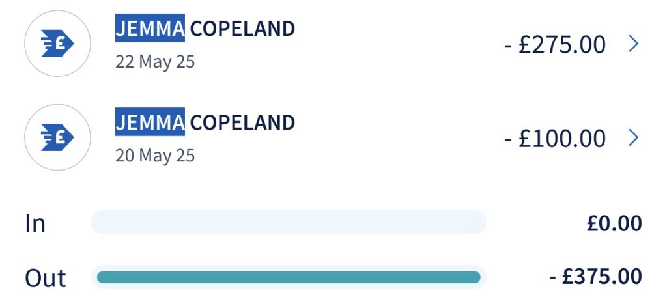Click the 22 May 25 date text
This screenshot has width=667, height=306.
pos(155,62)
